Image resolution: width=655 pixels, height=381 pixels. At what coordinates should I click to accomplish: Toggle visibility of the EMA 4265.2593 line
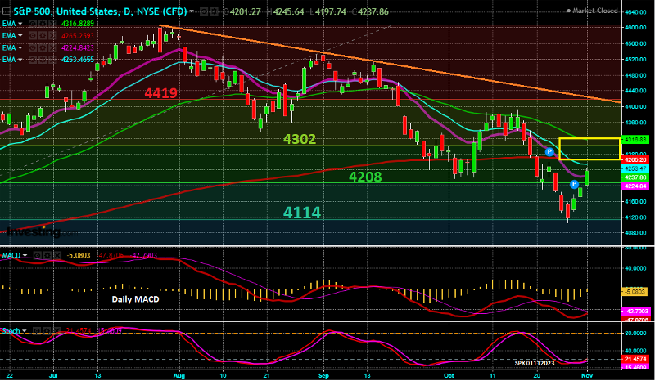(33, 35)
